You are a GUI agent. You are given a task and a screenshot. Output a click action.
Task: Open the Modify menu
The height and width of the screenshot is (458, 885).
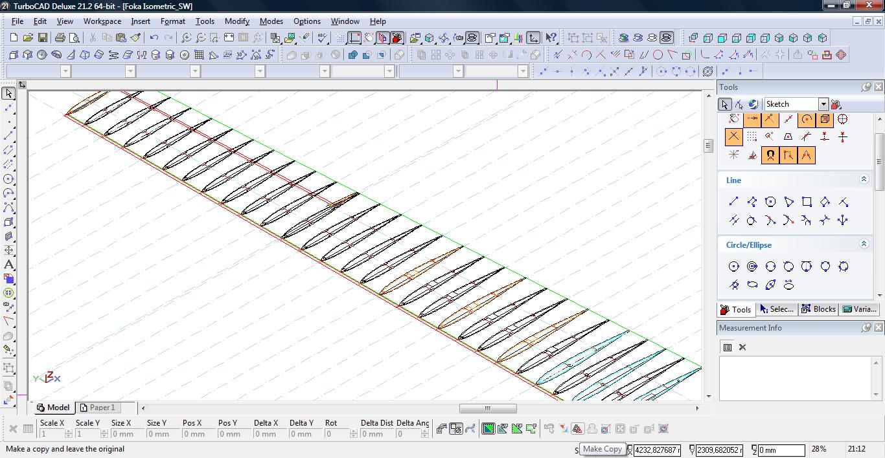(236, 21)
